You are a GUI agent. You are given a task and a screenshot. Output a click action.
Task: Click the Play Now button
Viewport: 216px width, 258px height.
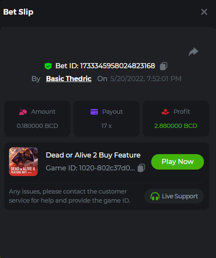[x=177, y=162]
